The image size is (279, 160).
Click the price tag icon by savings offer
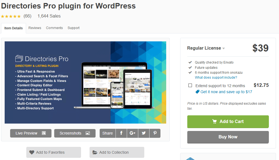(x=197, y=92)
